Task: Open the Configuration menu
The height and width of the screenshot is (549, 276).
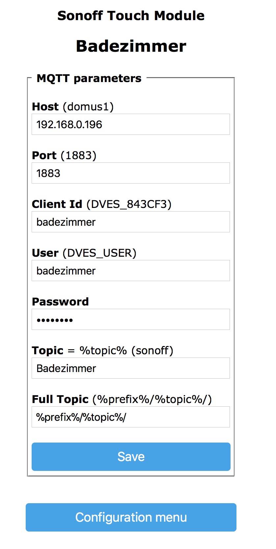Action: point(131,517)
